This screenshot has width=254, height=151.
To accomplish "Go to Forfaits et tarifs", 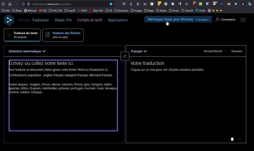I will (90, 20).
